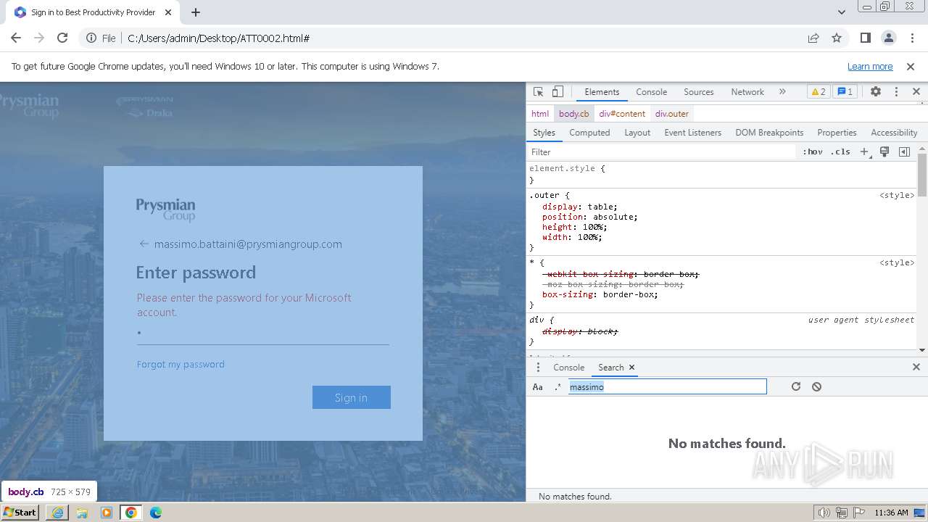Toggle the Chrome side panel
Screen dimensions: 928x522
tap(865, 38)
